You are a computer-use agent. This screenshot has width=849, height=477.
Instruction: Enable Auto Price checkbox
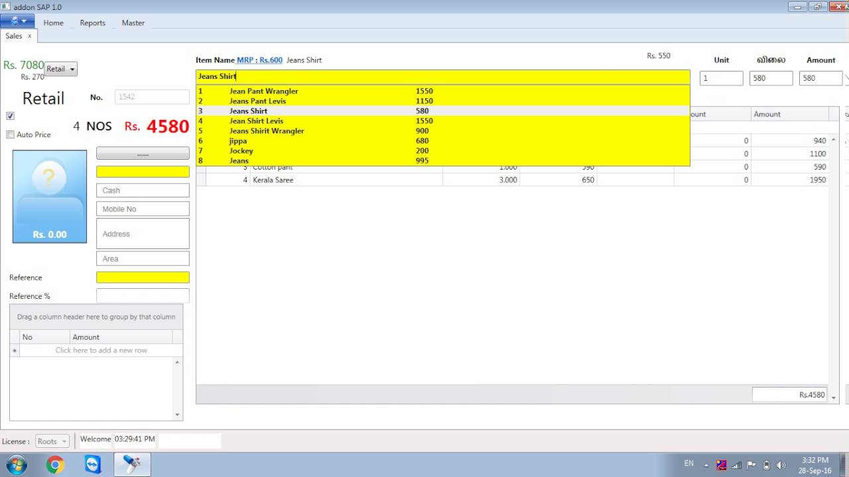(x=10, y=134)
